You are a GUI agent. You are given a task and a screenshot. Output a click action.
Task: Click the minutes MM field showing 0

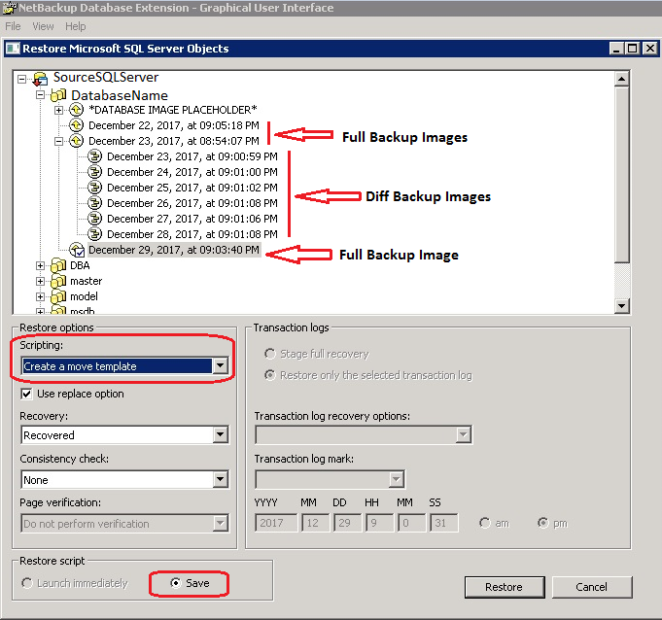tap(411, 524)
